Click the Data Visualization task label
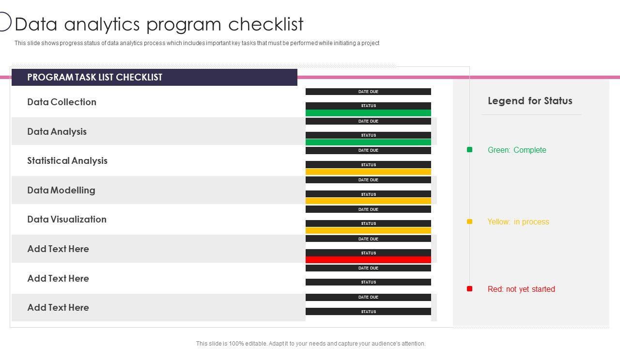This screenshot has width=620, height=349. click(x=67, y=220)
